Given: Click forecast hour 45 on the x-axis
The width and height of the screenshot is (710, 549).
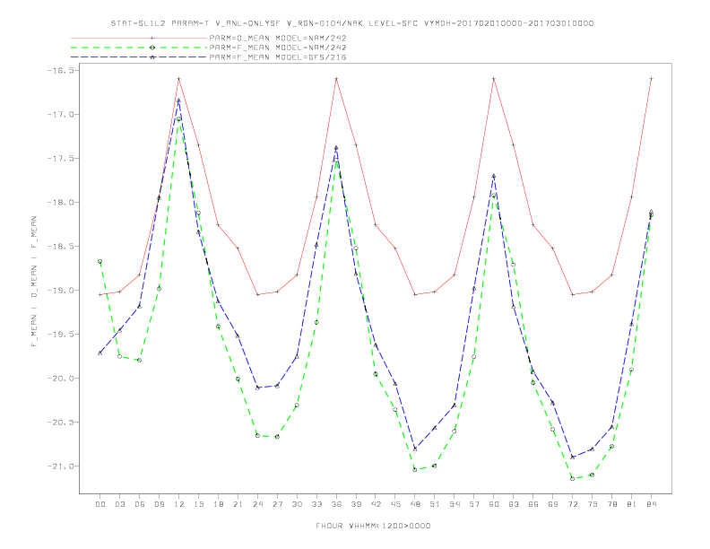Looking at the screenshot, I should (395, 504).
